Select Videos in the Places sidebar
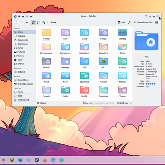The image size is (165, 165). point(24,56)
